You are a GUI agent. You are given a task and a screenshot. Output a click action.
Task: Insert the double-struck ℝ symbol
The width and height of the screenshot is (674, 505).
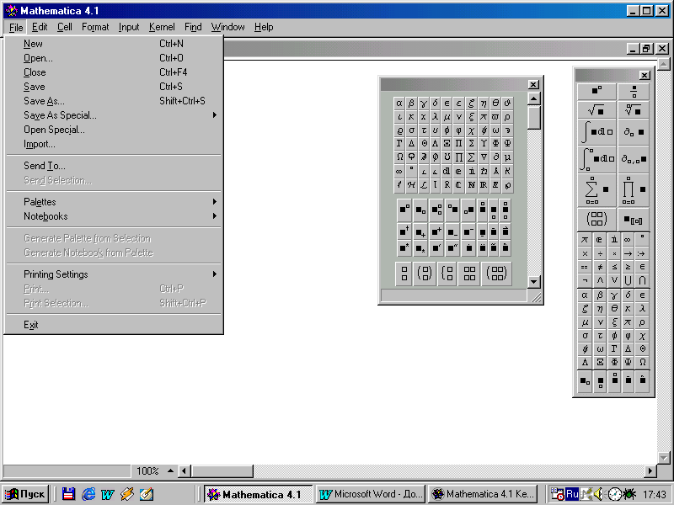[484, 184]
